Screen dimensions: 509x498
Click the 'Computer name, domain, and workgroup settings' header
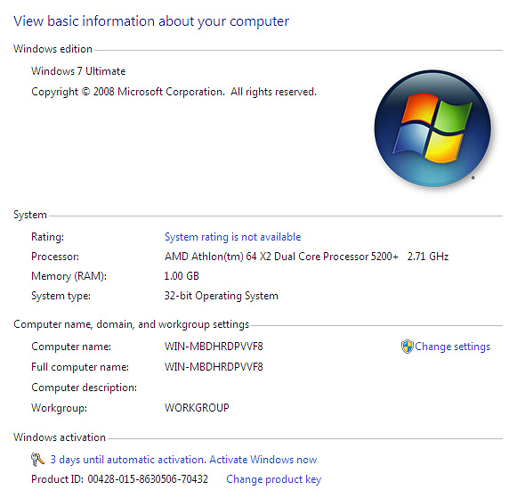coord(131,325)
